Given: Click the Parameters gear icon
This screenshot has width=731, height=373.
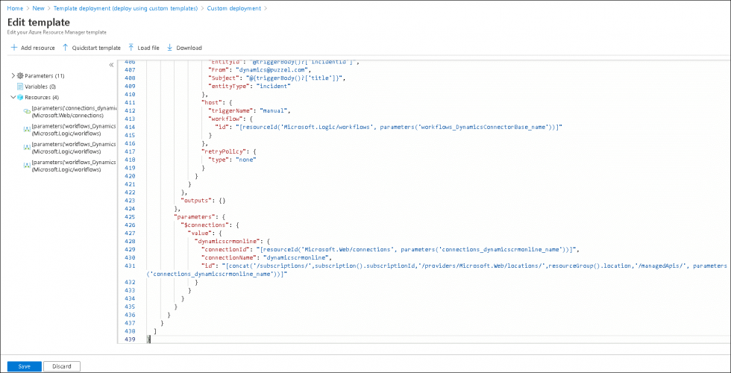Looking at the screenshot, I should (x=20, y=76).
